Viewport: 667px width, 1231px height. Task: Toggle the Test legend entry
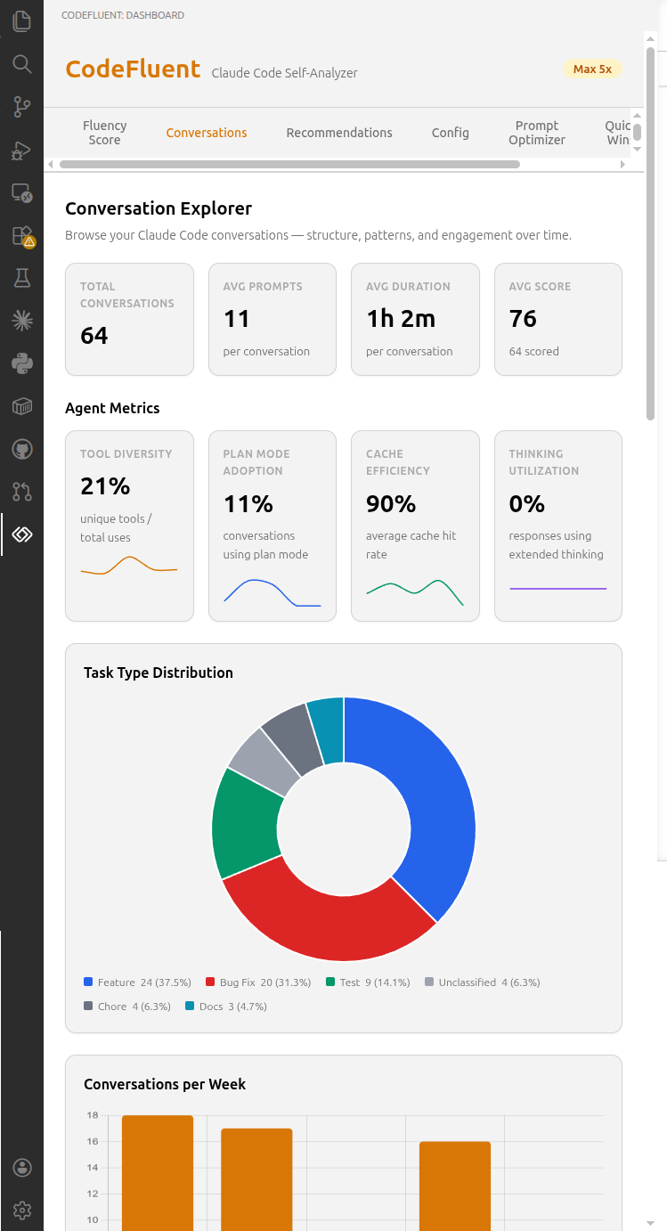coord(368,982)
